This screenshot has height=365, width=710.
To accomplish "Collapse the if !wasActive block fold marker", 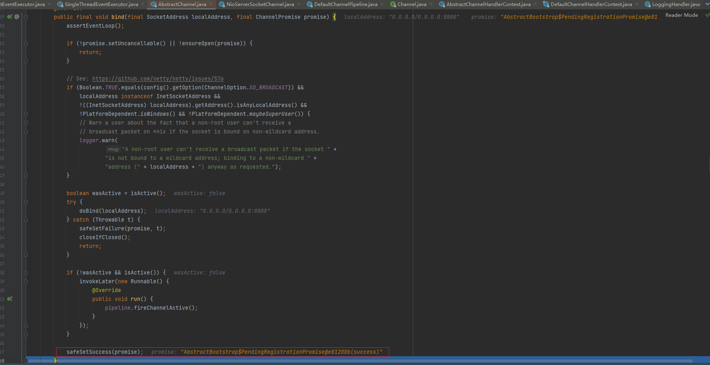I will pyautogui.click(x=26, y=272).
